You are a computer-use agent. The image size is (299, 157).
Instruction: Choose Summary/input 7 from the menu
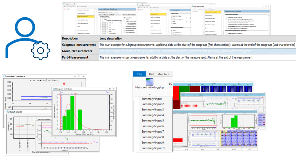152,131
